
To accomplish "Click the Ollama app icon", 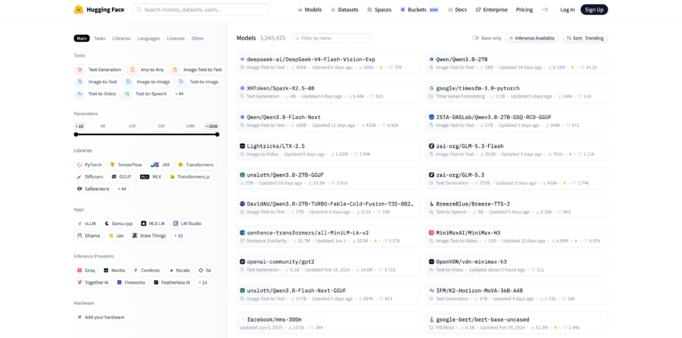I will click(x=80, y=235).
